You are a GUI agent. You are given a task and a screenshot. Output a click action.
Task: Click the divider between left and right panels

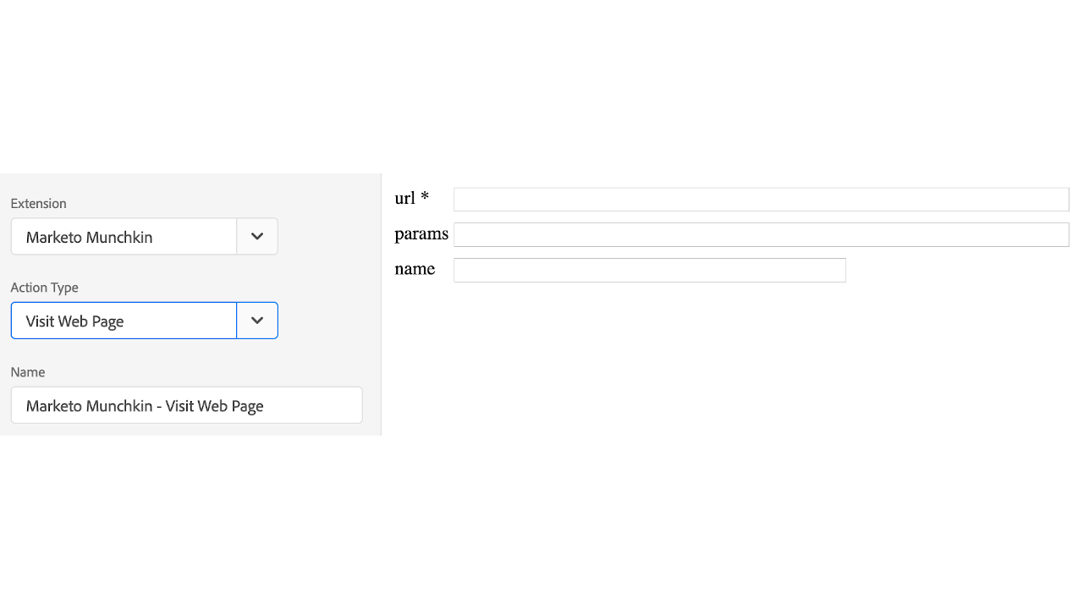point(381,304)
